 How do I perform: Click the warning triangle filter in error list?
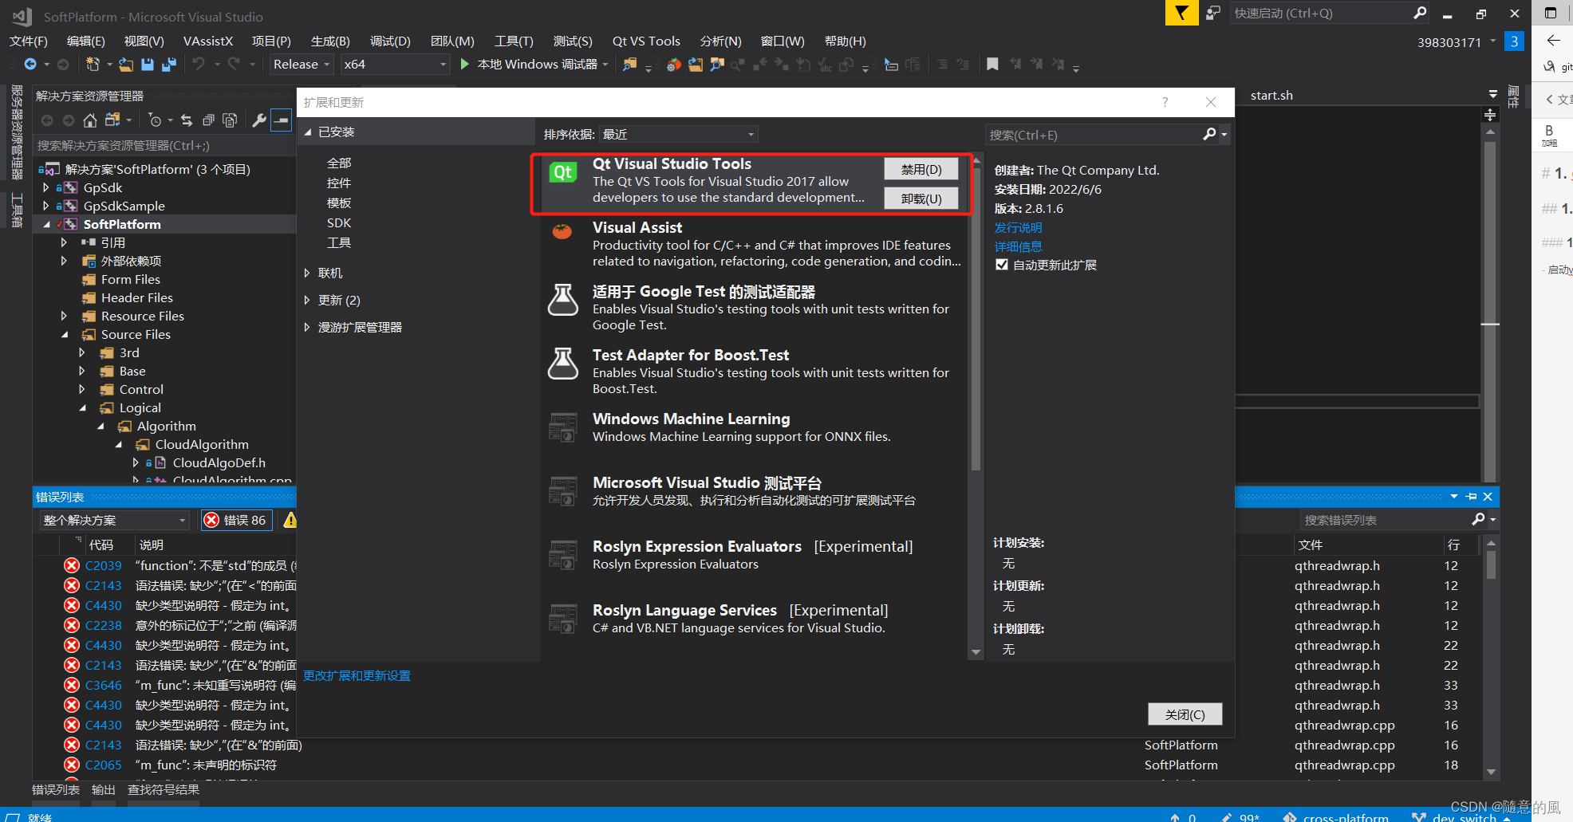click(x=290, y=521)
